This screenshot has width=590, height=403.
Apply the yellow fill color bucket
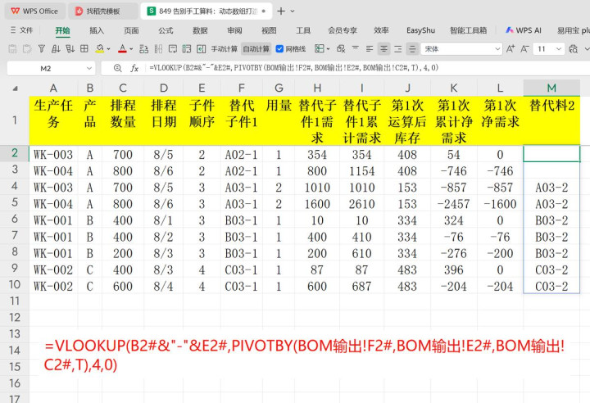(100, 49)
